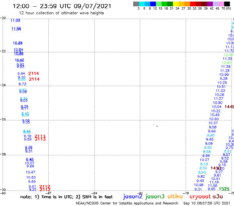Screen dimensions: 234x206
Task: Click the gray swatch in the legend
Action: (136, 4)
